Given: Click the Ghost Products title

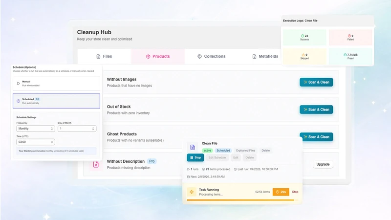Looking at the screenshot, I should tap(122, 134).
